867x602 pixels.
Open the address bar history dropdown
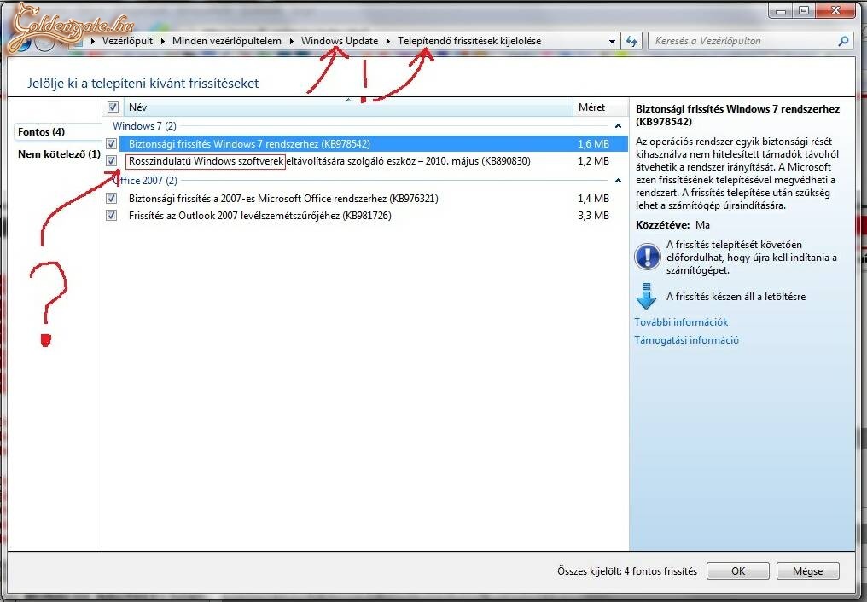(613, 41)
